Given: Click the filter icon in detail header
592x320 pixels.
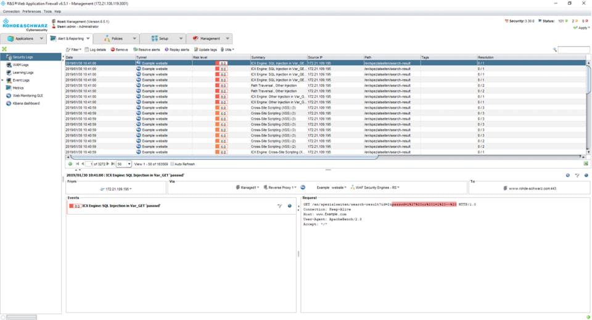Looking at the screenshot, I should pos(577,175).
